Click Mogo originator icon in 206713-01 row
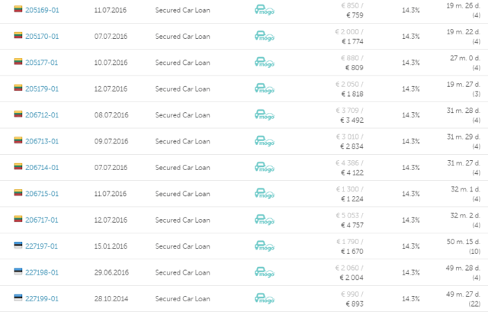Image resolution: width=488 pixels, height=312 pixels. point(265,141)
